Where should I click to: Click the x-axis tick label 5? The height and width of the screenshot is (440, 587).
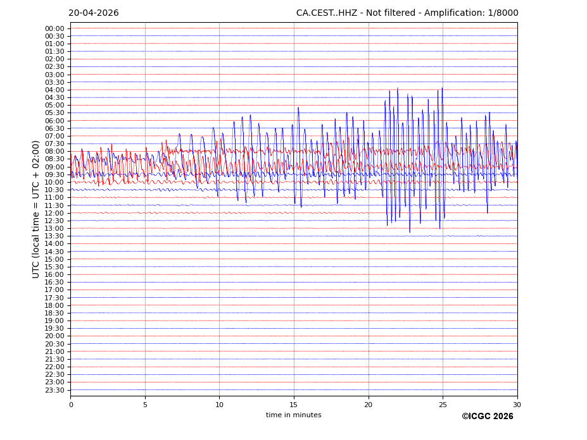[x=145, y=405]
